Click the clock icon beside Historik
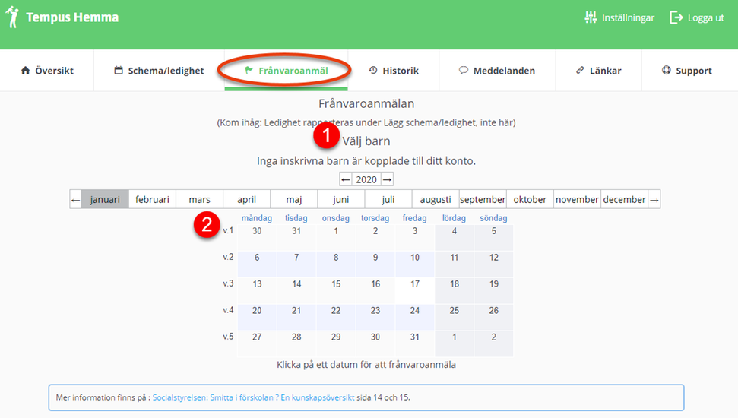 pos(373,70)
